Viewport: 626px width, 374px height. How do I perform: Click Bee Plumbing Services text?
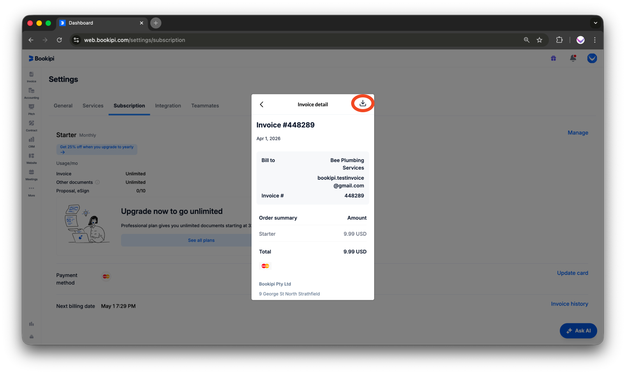[347, 164]
